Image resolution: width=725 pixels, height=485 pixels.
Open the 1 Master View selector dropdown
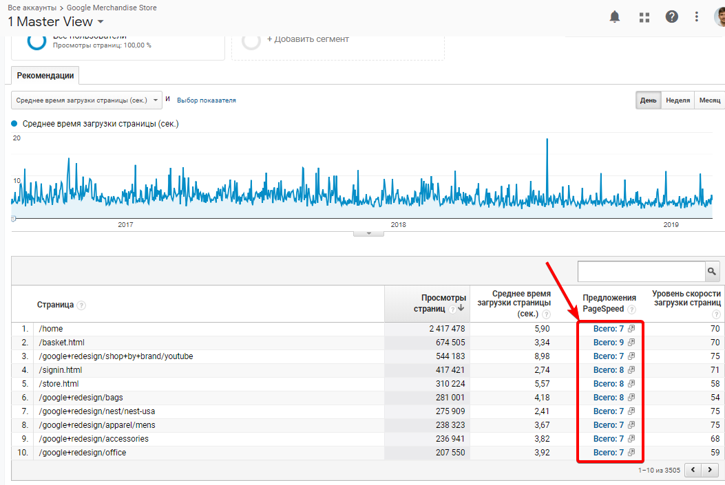[55, 22]
